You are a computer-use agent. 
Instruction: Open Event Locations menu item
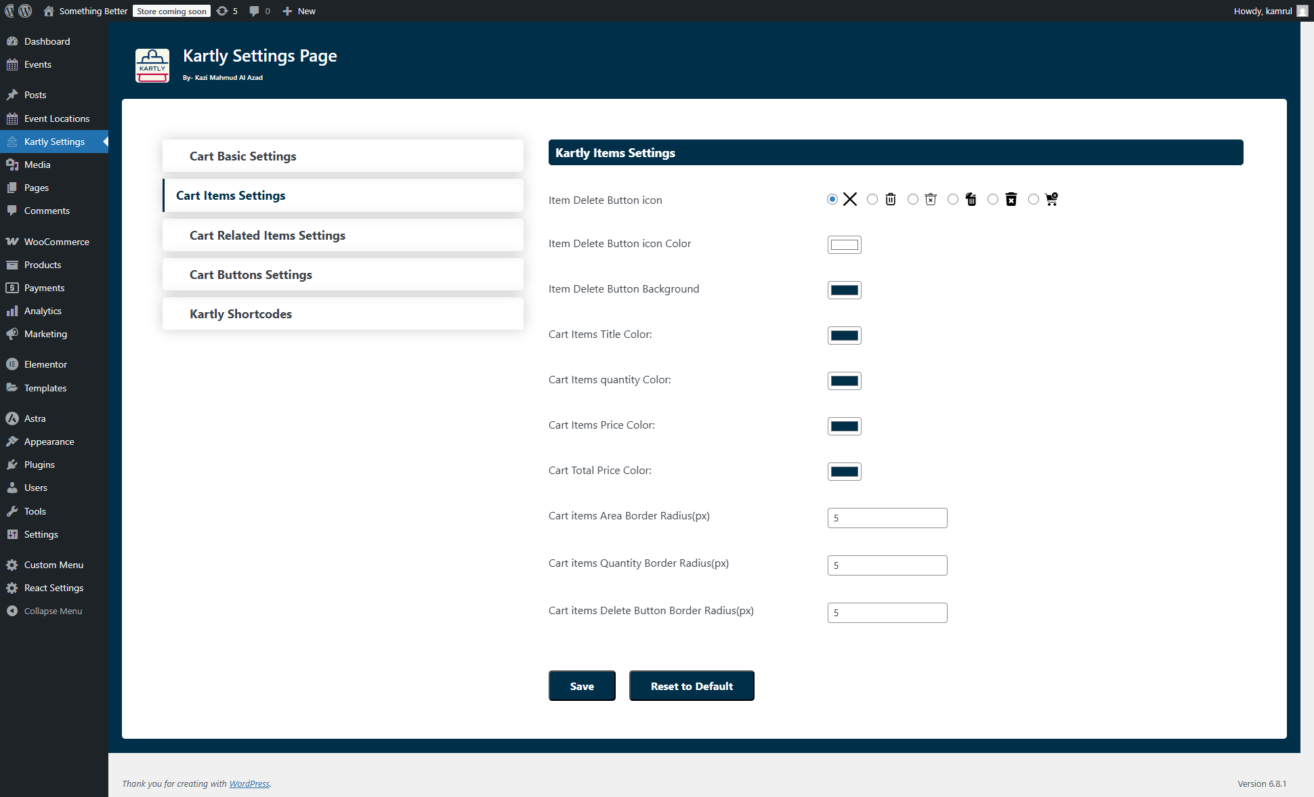pyautogui.click(x=54, y=119)
